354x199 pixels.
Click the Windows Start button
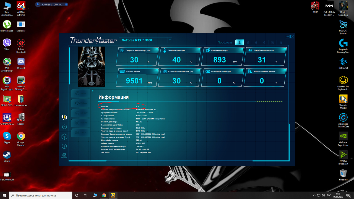coord(4,195)
